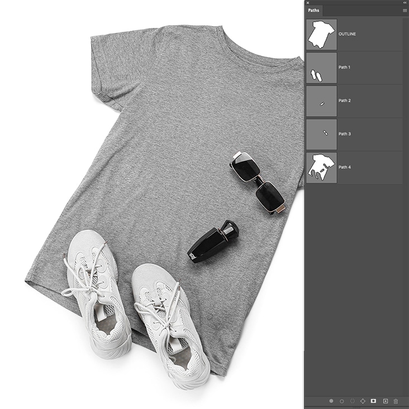Make work path from selection icon

pyautogui.click(x=363, y=401)
